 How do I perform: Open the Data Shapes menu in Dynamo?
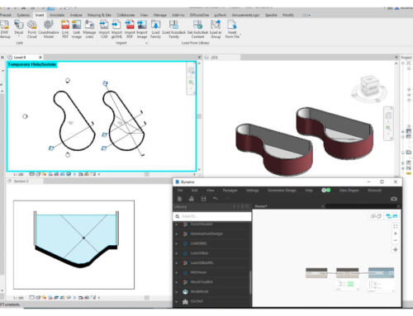(x=349, y=190)
